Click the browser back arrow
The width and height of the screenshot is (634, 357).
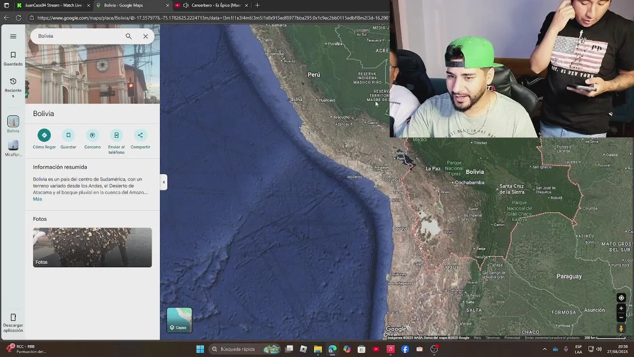[x=6, y=18]
